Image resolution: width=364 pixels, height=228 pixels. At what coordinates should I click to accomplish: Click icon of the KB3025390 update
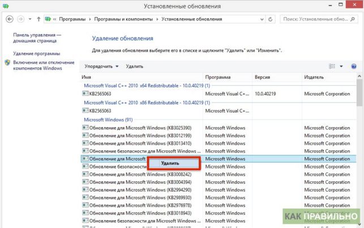click(x=85, y=127)
